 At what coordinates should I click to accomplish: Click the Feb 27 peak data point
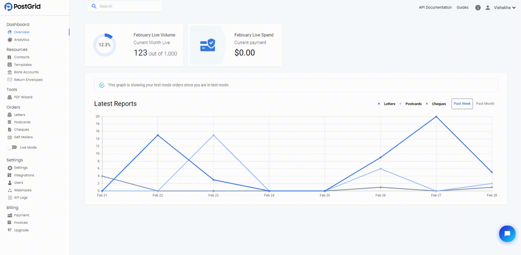(436, 116)
